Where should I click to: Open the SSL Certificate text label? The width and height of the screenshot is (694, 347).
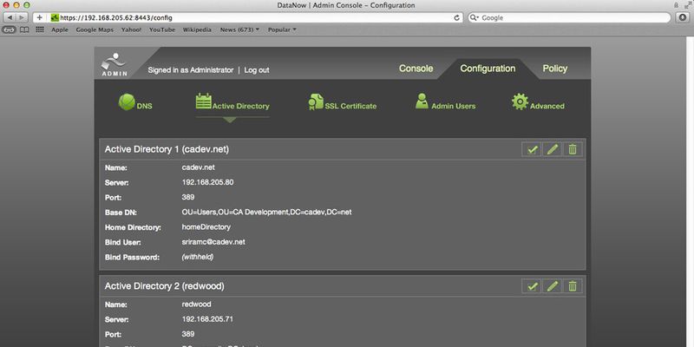[x=350, y=106]
